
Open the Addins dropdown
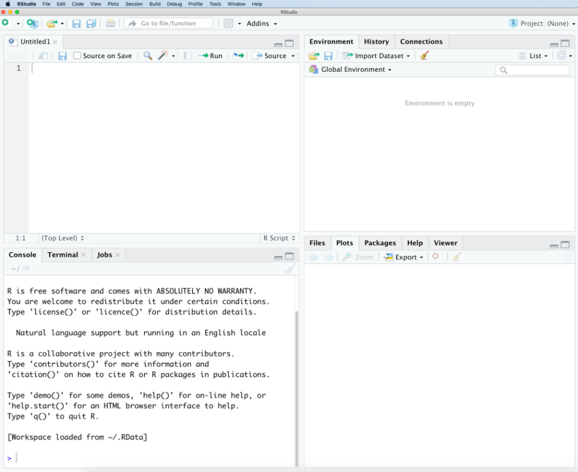click(262, 24)
